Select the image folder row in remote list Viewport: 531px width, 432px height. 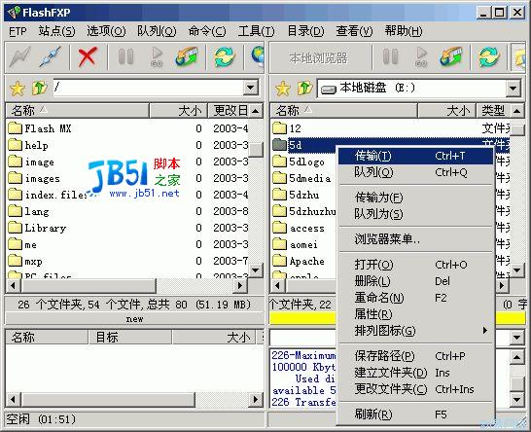click(x=127, y=162)
